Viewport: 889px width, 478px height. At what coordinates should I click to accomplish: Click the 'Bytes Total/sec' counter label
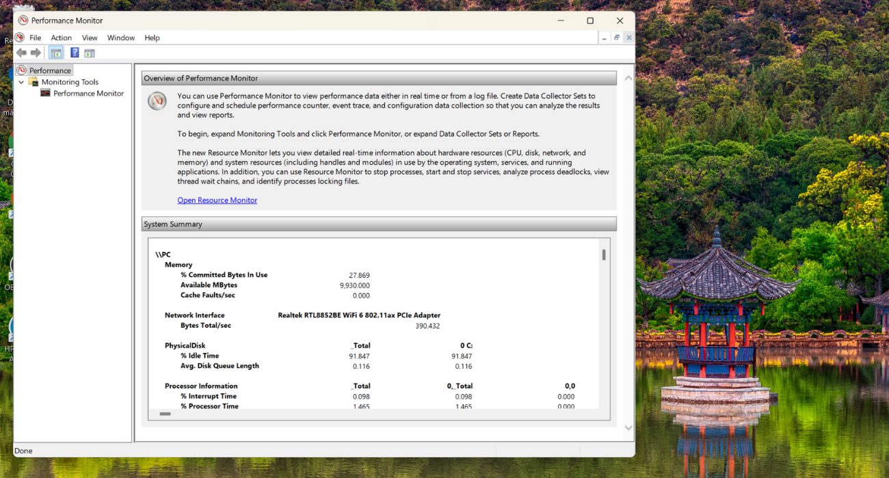click(x=206, y=326)
